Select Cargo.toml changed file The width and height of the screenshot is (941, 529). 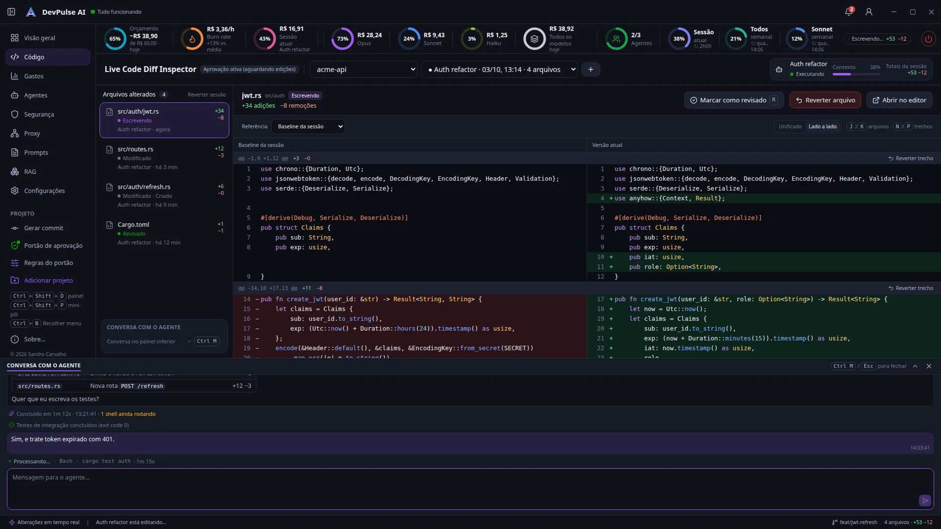tap(164, 233)
